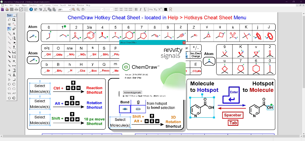Viewport: 305px width, 141px height.
Task: Expand the Drawing Elements tool flyout
Action: point(14,52)
